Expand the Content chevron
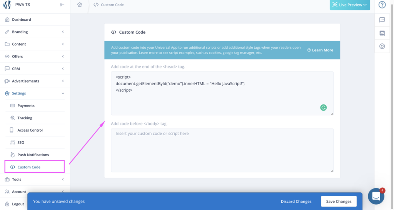Image resolution: width=394 pixels, height=210 pixels. (x=63, y=44)
